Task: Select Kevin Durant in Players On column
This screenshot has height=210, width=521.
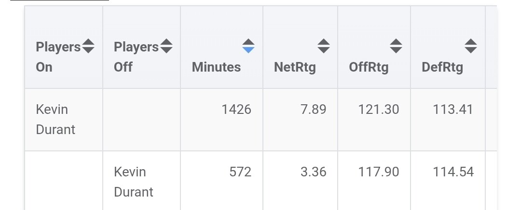Action: click(x=55, y=119)
